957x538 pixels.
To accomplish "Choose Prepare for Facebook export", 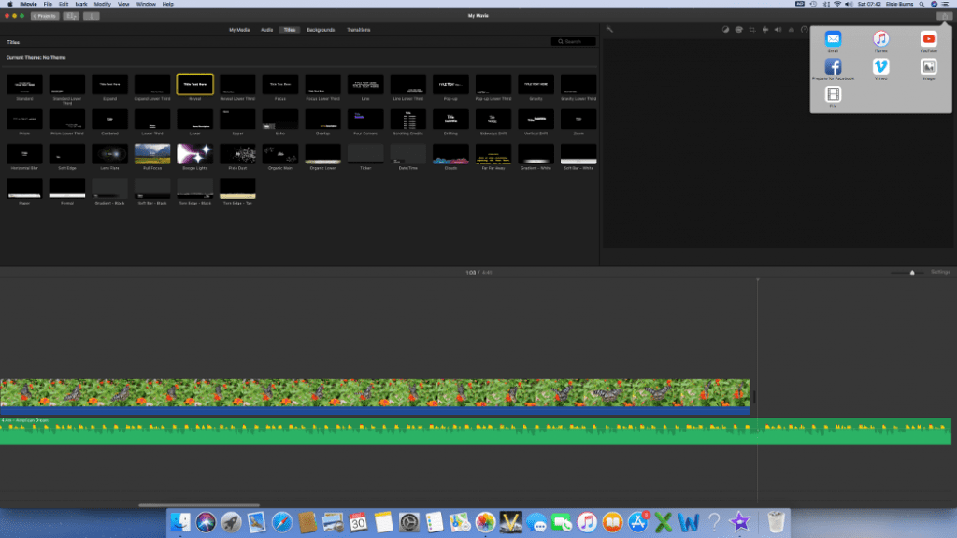I will 833,66.
